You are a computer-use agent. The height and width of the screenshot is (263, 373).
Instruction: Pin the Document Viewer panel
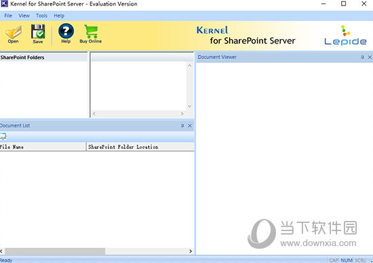point(362,57)
